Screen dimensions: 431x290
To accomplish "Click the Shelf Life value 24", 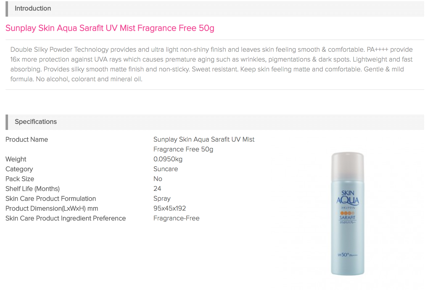I will (157, 189).
